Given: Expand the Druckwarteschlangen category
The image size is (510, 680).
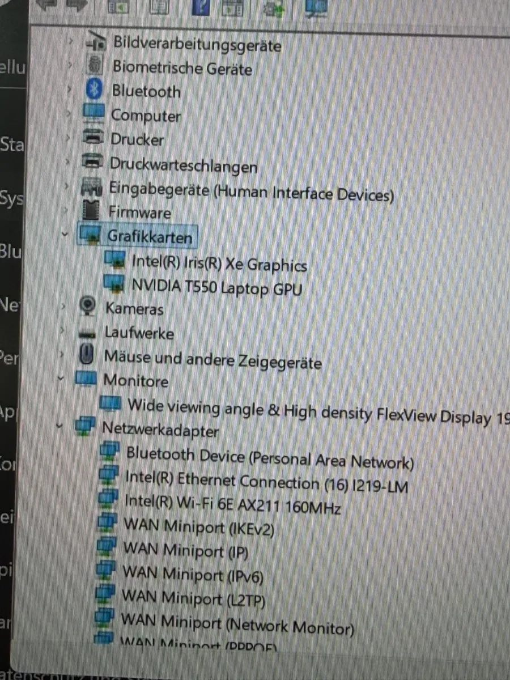Looking at the screenshot, I should pos(68,162).
